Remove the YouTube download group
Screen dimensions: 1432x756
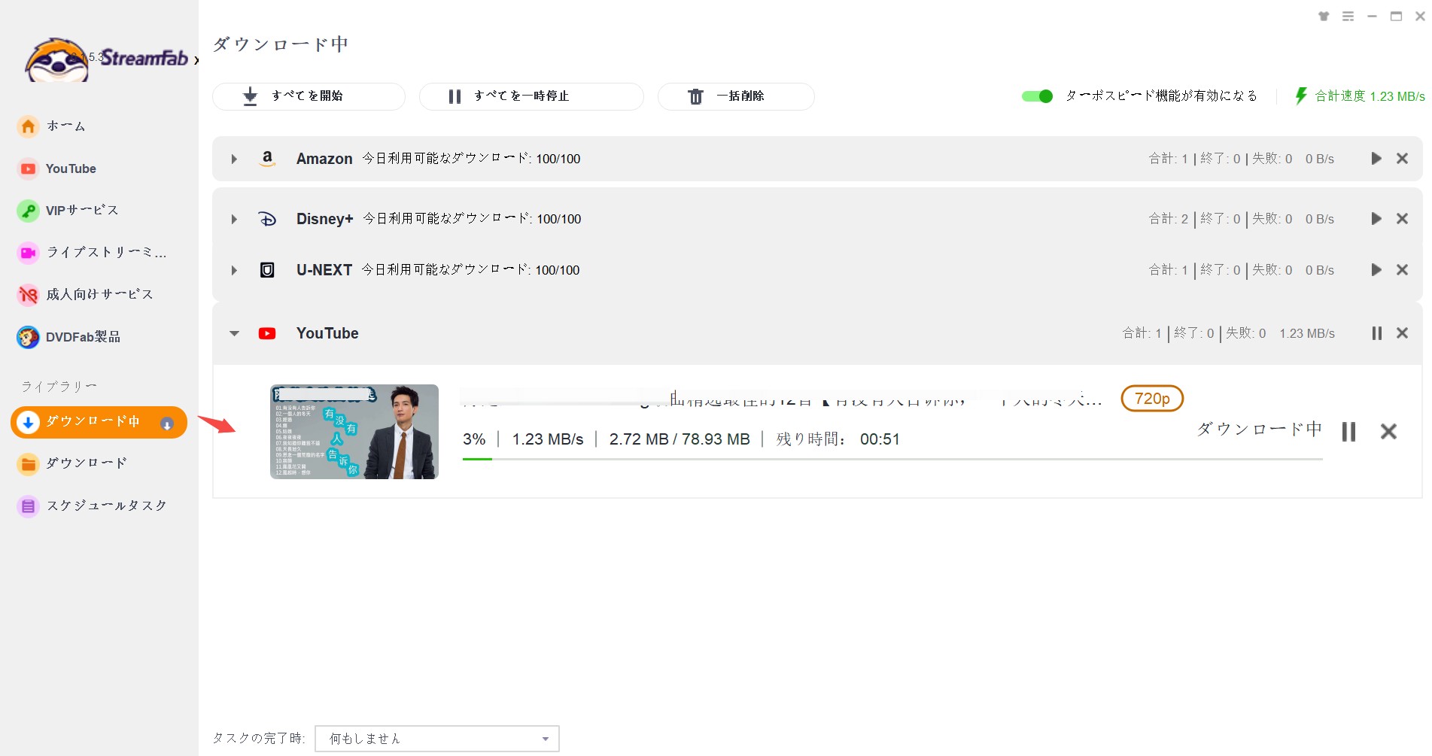pos(1402,333)
